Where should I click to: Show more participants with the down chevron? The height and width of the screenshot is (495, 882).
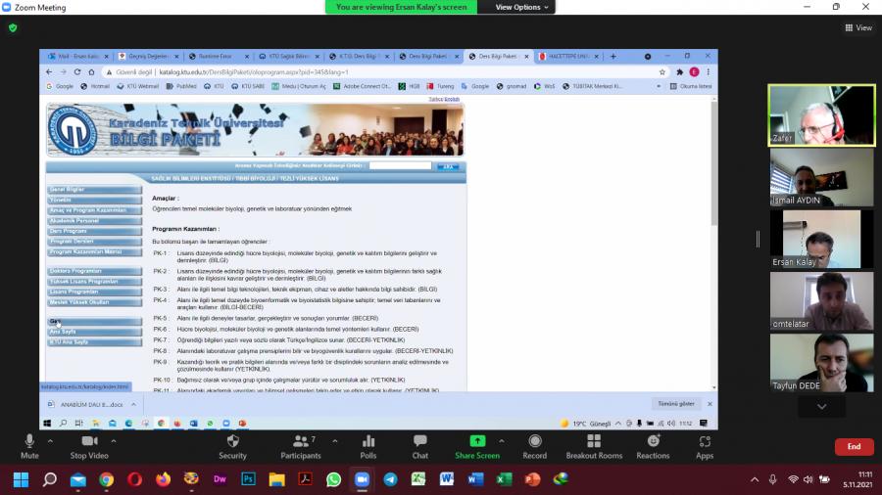coord(821,407)
